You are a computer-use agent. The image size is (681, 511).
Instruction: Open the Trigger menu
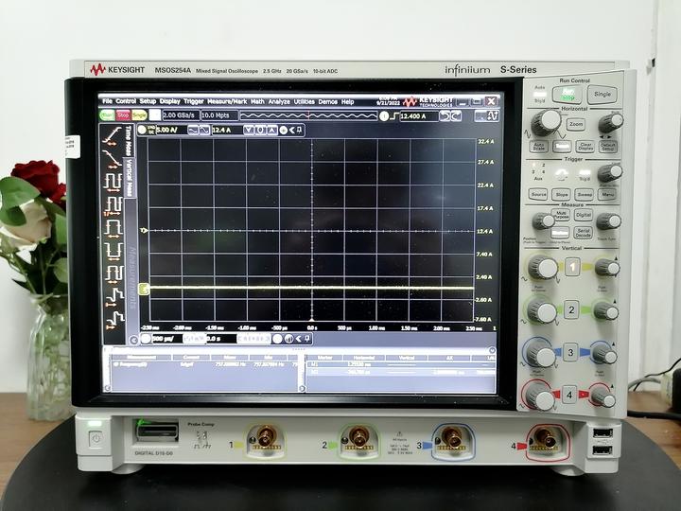194,101
